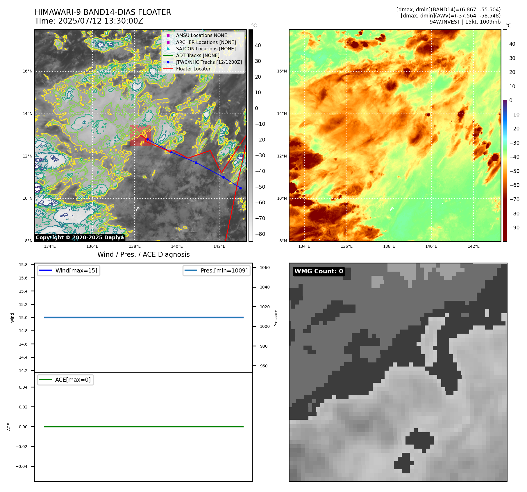This screenshot has width=527, height=492.
Task: Click the 'ACE' axis label
Action: 9,427
